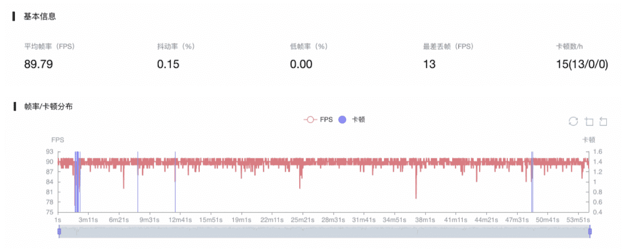This screenshot has height=252, width=622.
Task: Click the low frame rate value 0.00
Action: click(301, 64)
